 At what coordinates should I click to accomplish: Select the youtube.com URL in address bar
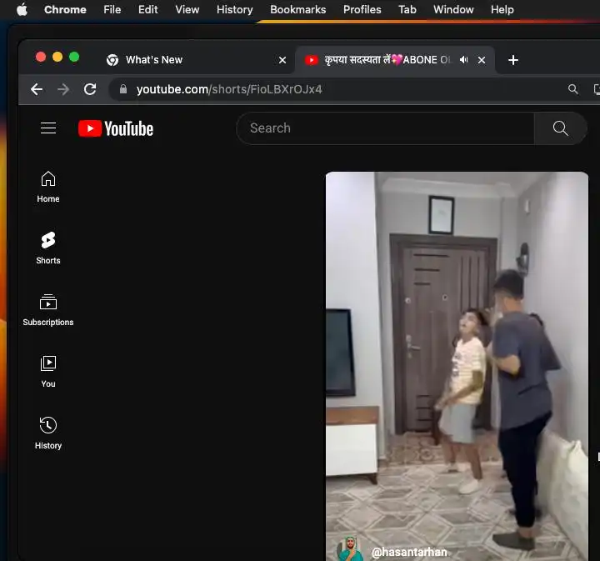point(229,89)
